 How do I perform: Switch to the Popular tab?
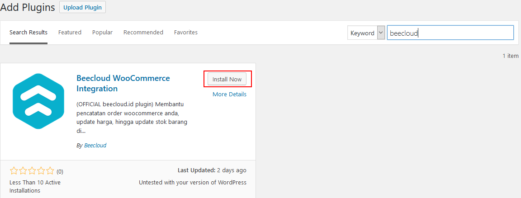[x=102, y=32]
